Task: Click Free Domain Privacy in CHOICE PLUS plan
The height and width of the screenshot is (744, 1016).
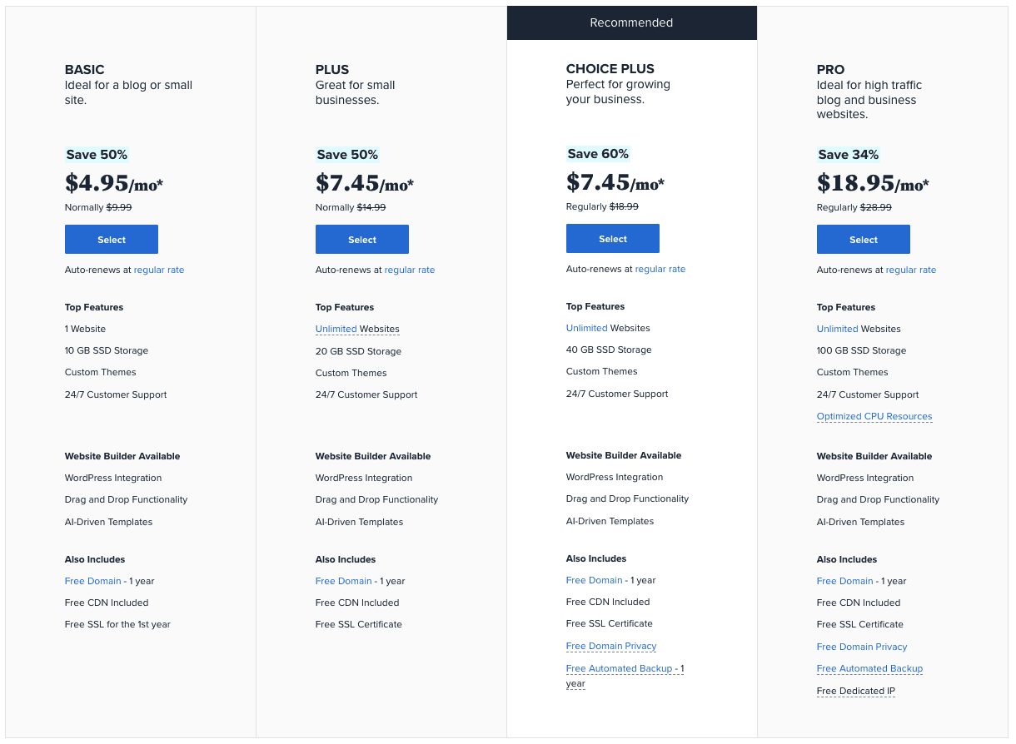Action: (x=611, y=647)
